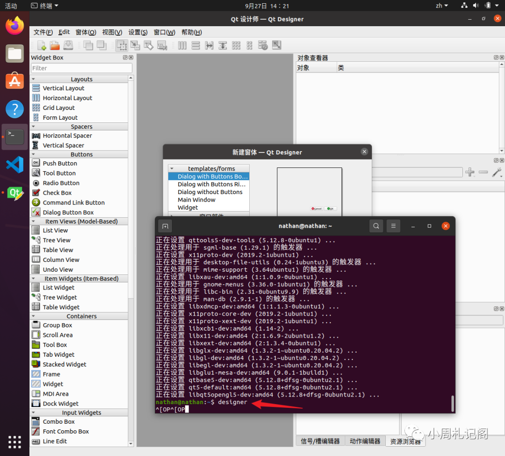Click the terminal window scrollbar
The height and width of the screenshot is (456, 505).
pos(453,404)
